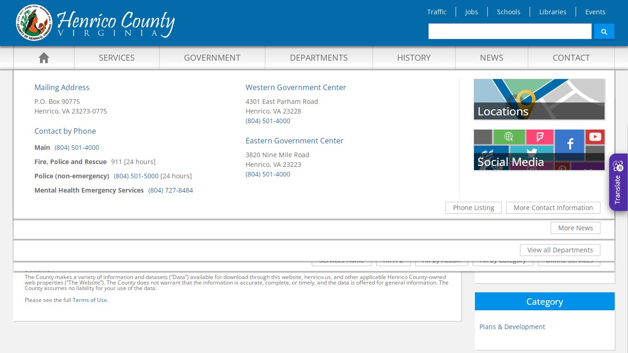Open the Events link
This screenshot has width=628, height=353.
click(x=595, y=12)
